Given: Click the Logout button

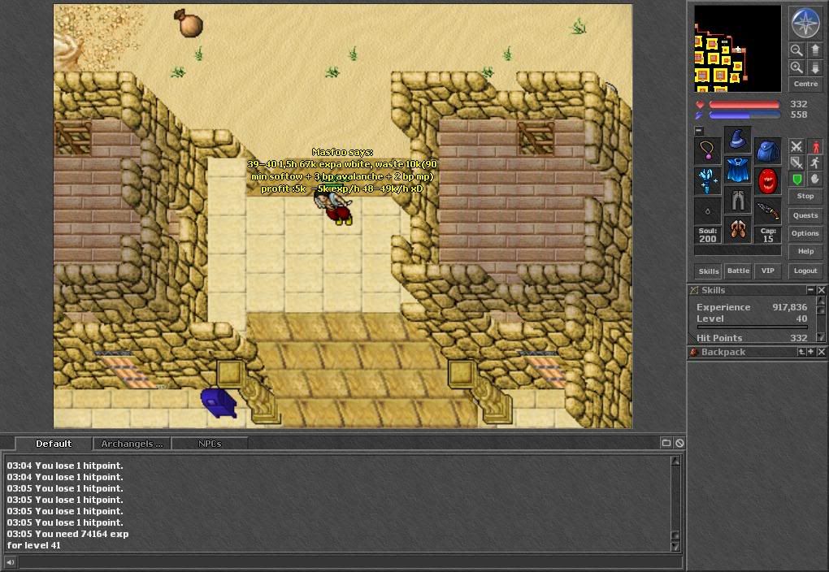Looking at the screenshot, I should (805, 271).
